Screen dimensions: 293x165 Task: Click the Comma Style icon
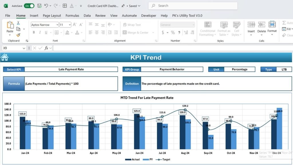coord(179,32)
